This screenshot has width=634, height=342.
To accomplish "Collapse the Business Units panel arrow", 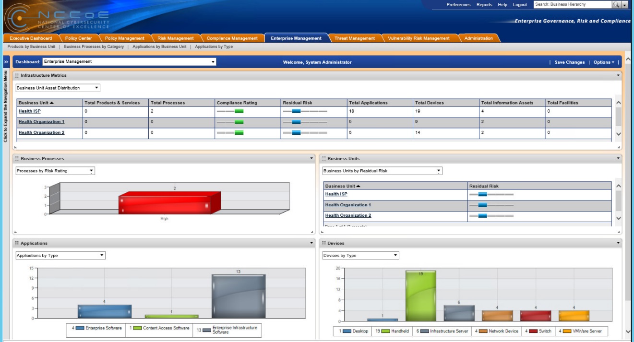I will 618,159.
